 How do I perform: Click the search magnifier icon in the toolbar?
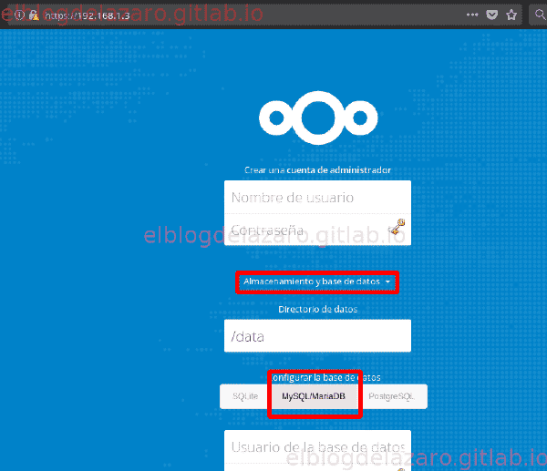(x=540, y=15)
